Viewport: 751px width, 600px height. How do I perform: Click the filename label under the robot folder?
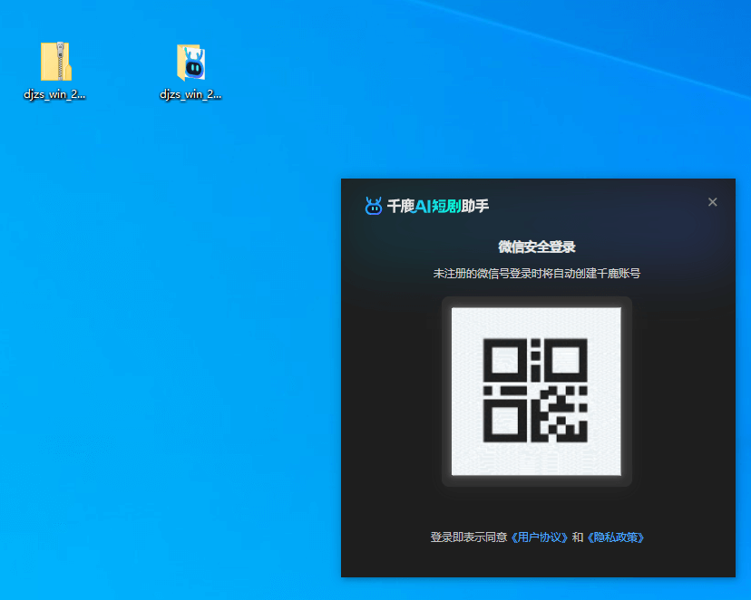[190, 94]
